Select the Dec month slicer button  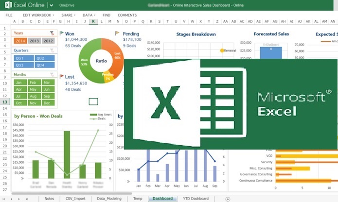48,103
